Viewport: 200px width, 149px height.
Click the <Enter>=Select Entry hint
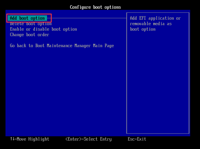[x=88, y=139]
